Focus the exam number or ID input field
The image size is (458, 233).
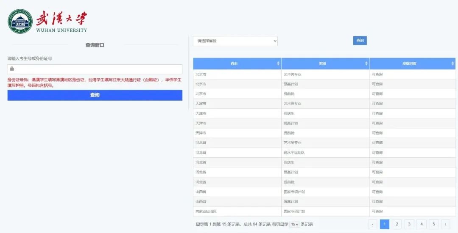(98, 69)
